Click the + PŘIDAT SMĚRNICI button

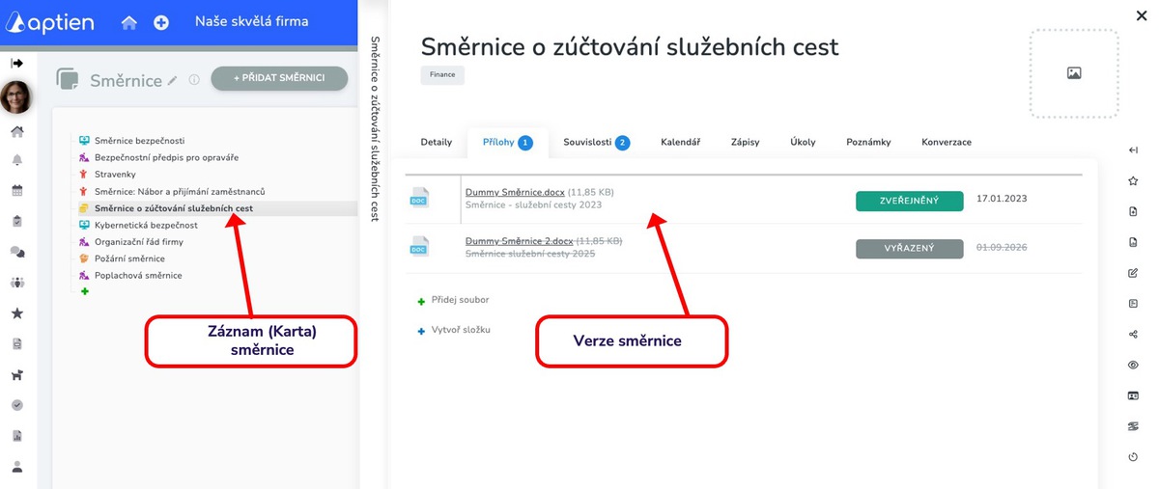coord(278,78)
